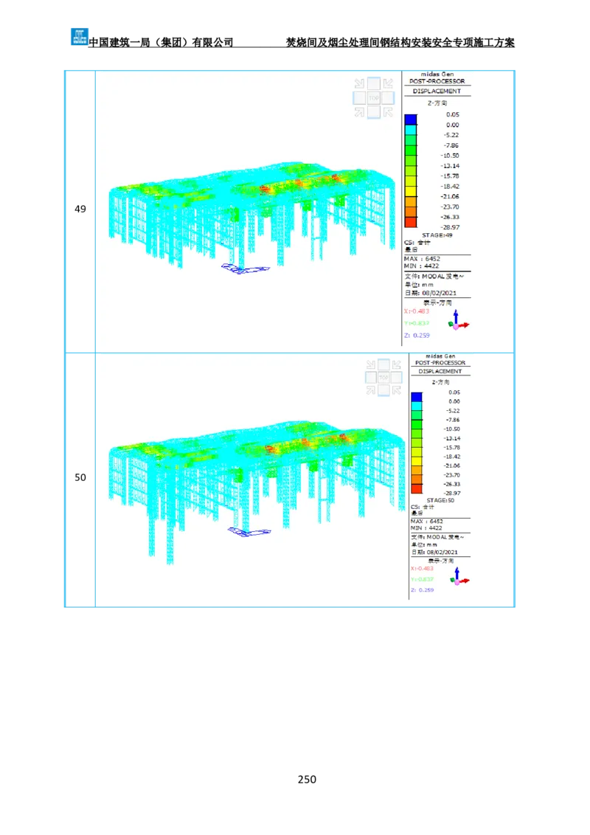Click the blue building logo icon
Viewport: 590px width, 835px height.
tap(78, 35)
